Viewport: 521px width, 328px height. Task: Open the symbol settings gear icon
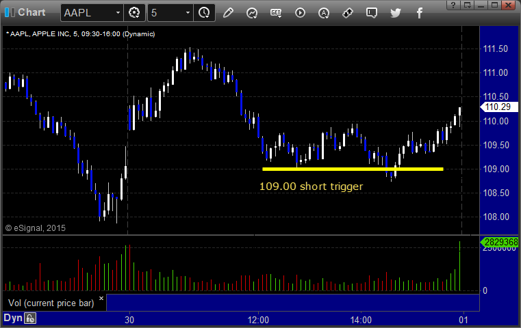point(134,13)
